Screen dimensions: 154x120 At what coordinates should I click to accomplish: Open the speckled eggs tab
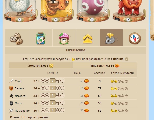pyautogui.click(x=17, y=38)
